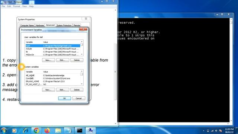Screen dimensions: 238x134
Task: Click Notepad vertical scrollbar up arrow
Action: [115, 10]
